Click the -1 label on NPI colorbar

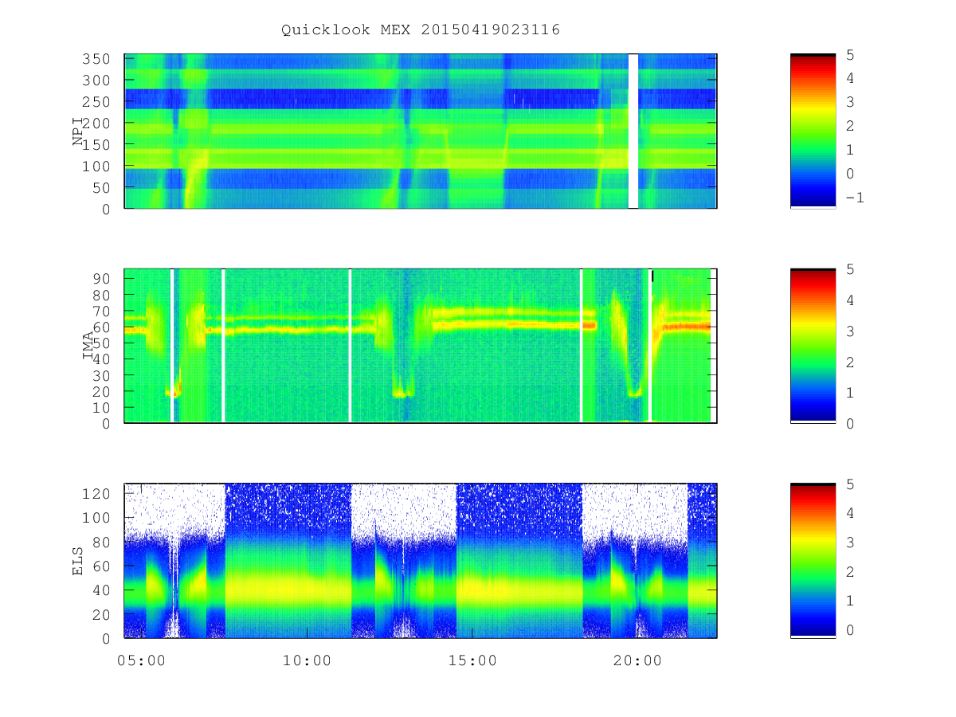(854, 198)
